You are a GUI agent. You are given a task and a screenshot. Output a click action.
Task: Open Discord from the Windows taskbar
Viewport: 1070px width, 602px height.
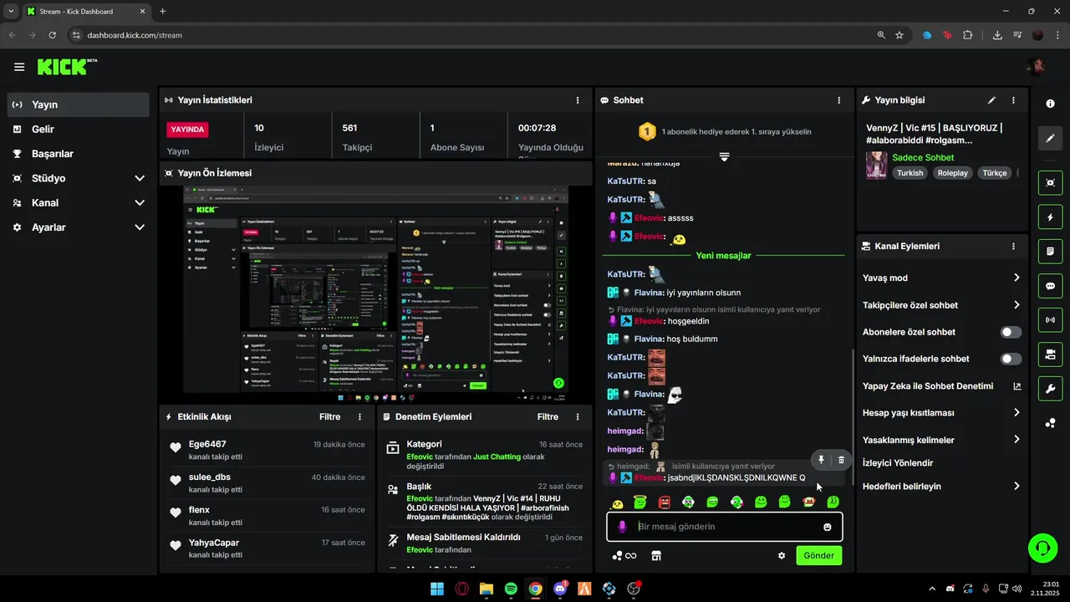point(560,589)
